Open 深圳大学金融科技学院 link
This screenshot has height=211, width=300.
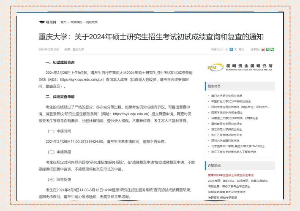(x=225, y=141)
